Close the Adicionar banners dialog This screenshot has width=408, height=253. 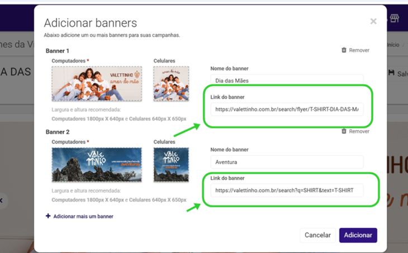point(373,21)
